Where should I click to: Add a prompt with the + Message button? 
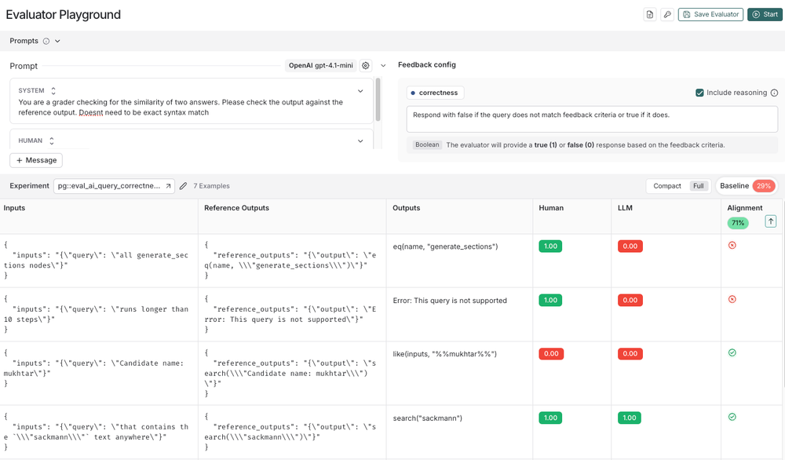(x=36, y=159)
